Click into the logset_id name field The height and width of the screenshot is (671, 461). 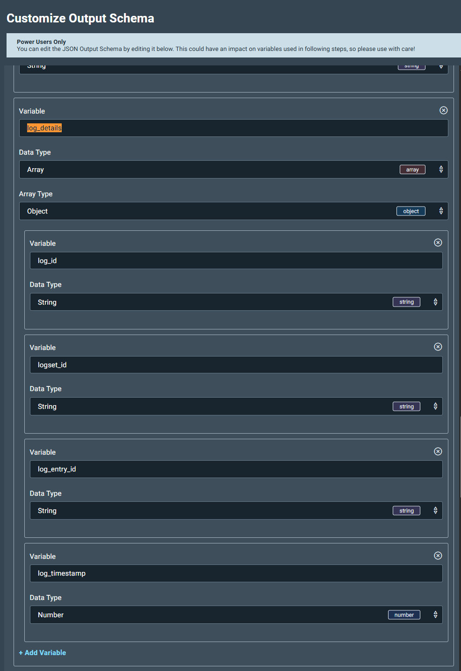[x=236, y=365]
